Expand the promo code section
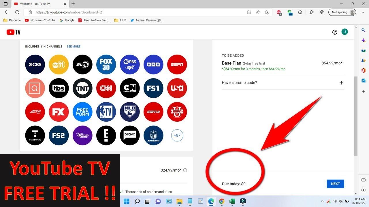Viewport: 369px width, 207px height. pos(341,83)
